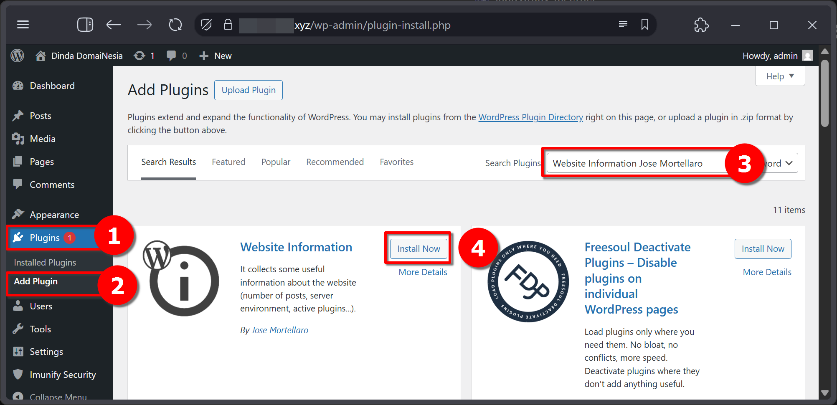Click the Website Information plugin thumbnail
This screenshot has height=405, width=837.
pyautogui.click(x=181, y=278)
